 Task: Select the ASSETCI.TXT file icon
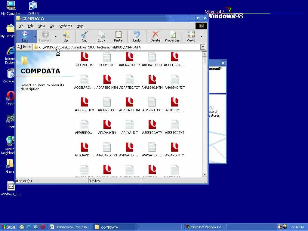(x=175, y=125)
